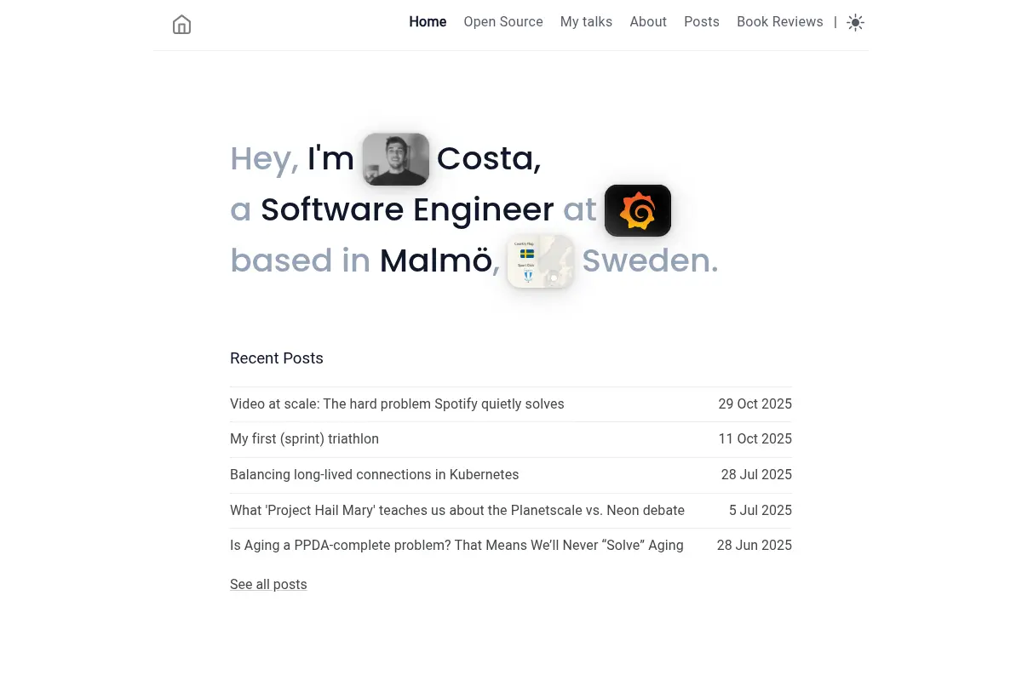Click the Grafana logo icon
The width and height of the screenshot is (1022, 681).
click(638, 210)
